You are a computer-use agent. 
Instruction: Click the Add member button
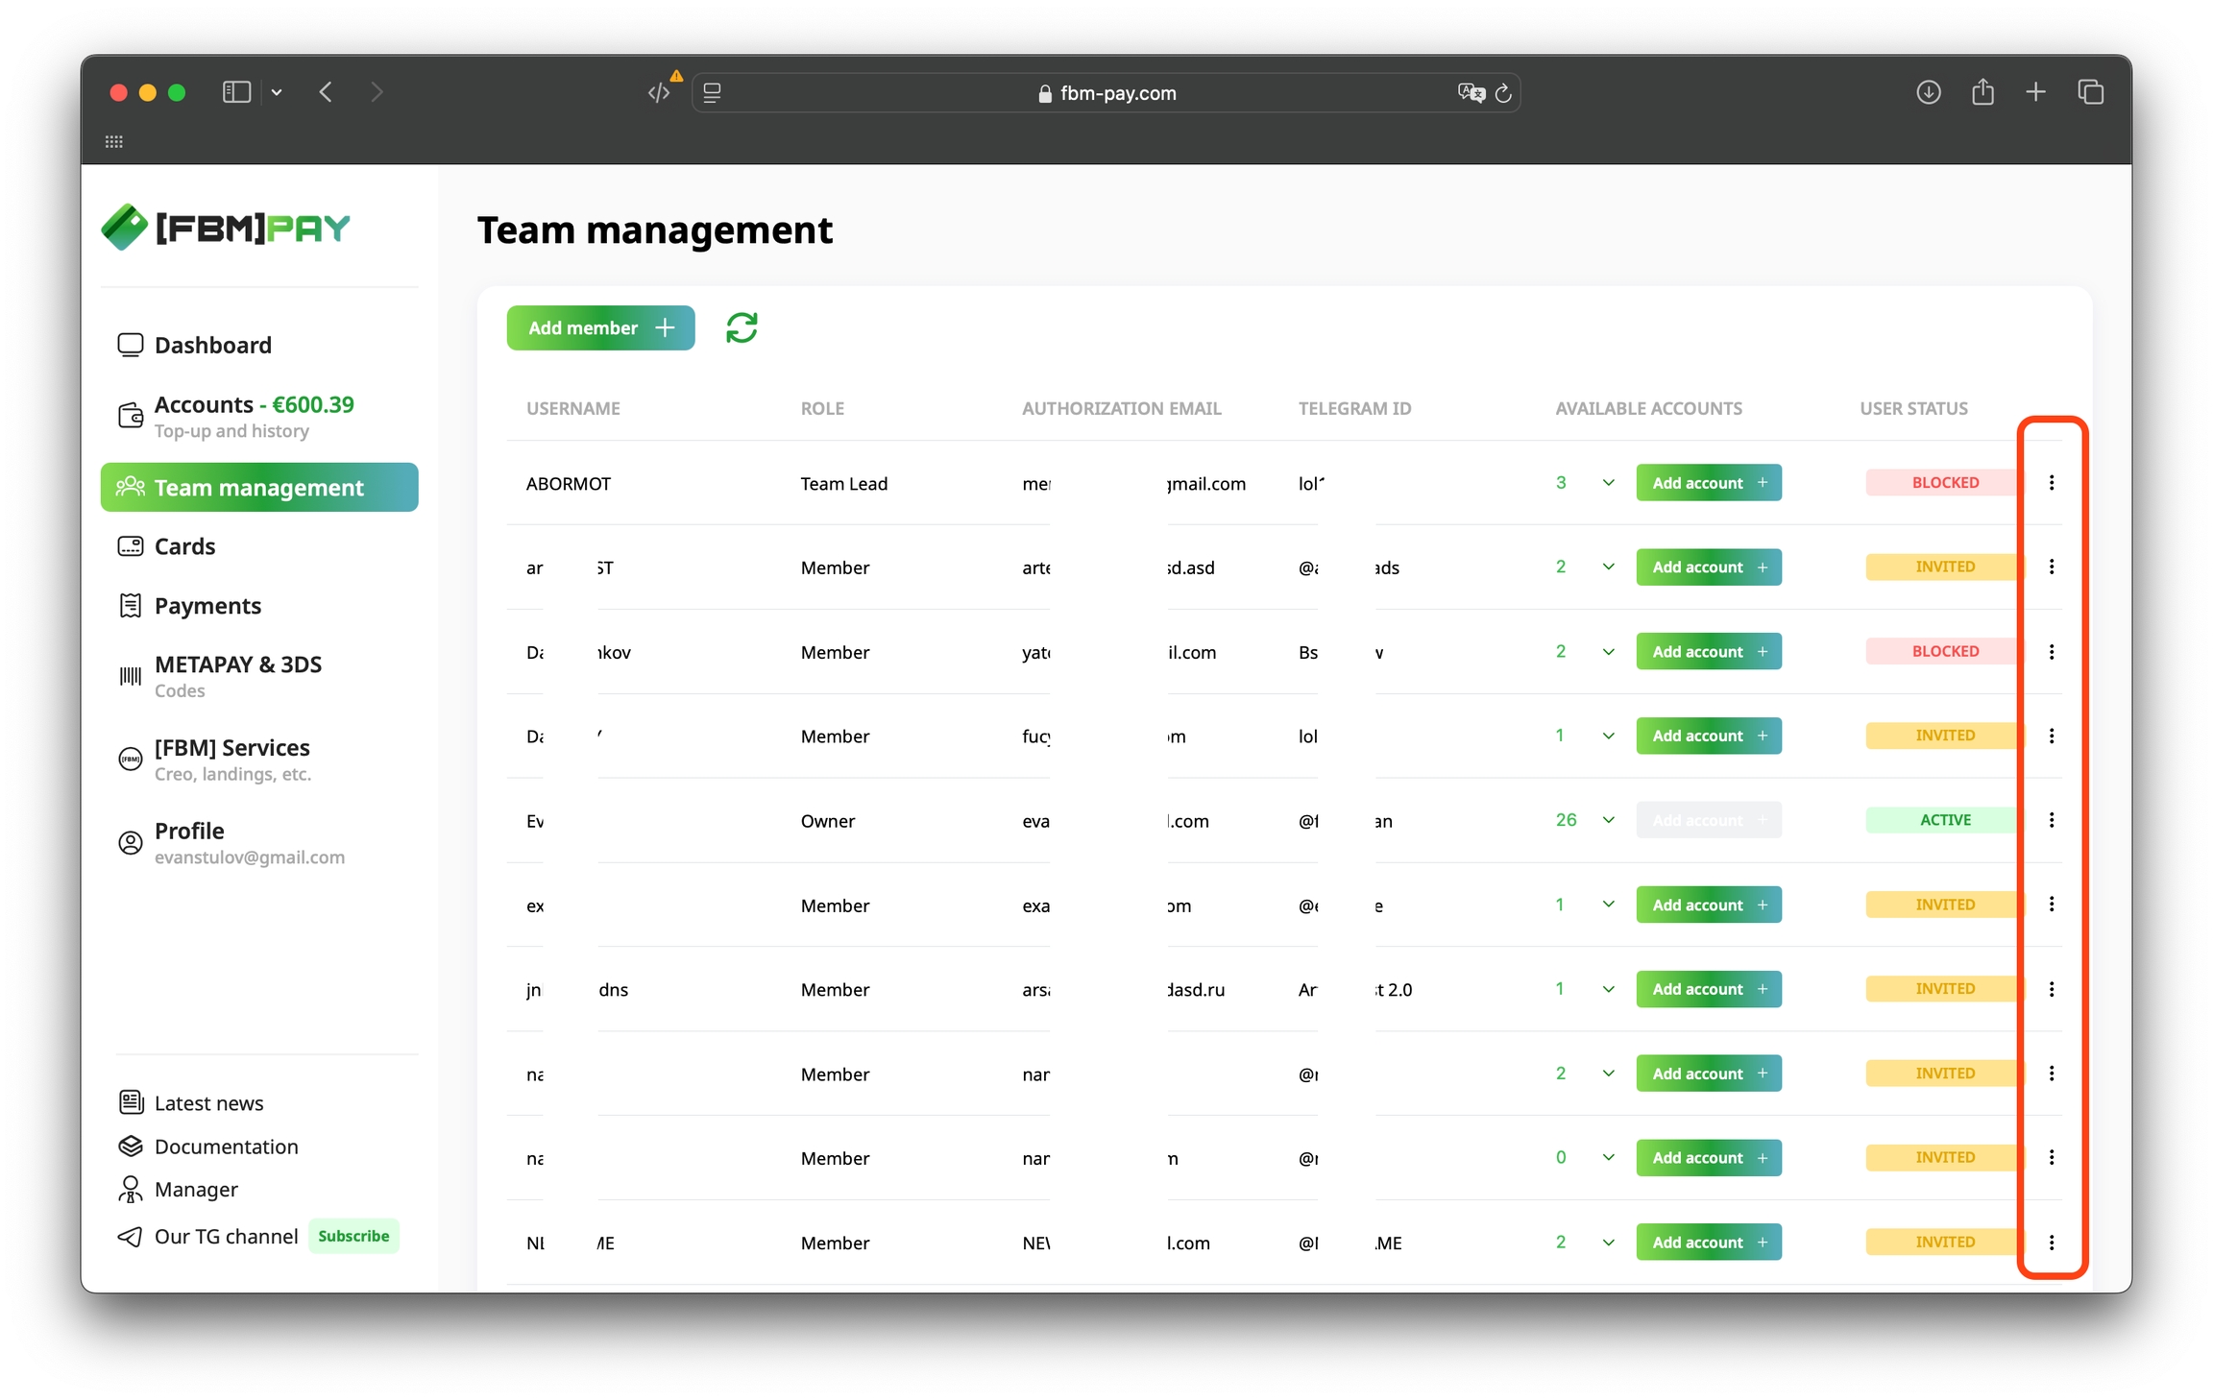600,328
